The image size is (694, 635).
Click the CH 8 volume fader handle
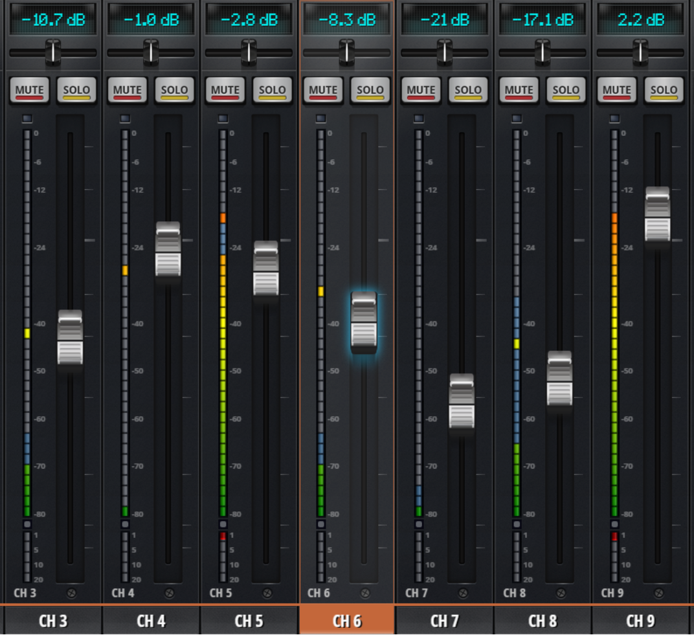(x=559, y=378)
